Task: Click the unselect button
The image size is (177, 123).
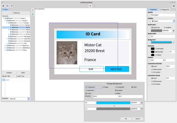Action: click(x=9, y=73)
